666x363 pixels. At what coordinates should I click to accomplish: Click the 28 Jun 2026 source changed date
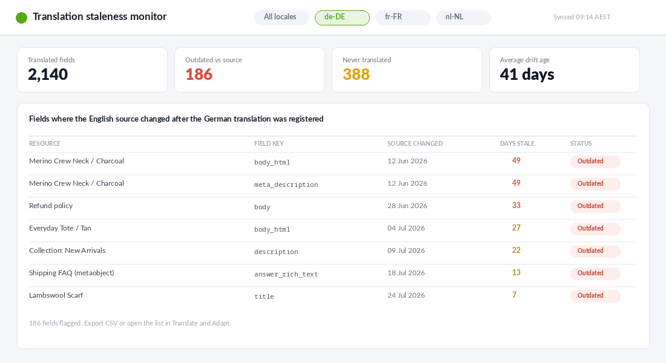[407, 206]
